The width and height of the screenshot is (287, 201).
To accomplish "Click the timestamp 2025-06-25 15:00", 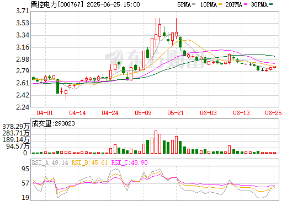I will pyautogui.click(x=113, y=4).
